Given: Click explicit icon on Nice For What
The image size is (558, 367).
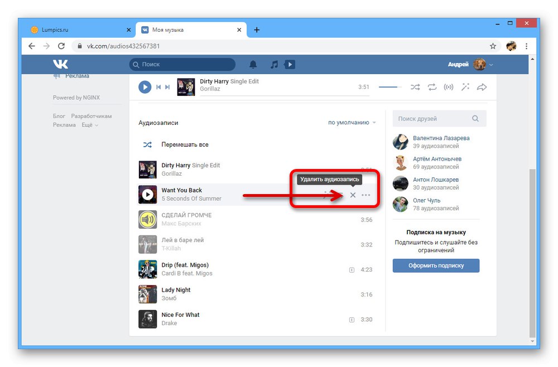Looking at the screenshot, I should (x=352, y=320).
